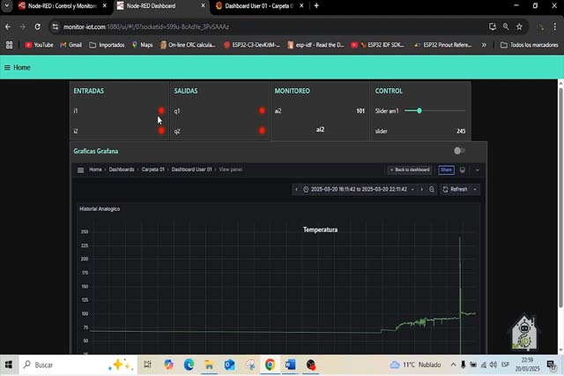Switch to the Dashboard User 01 browser tab
Viewport: 564px width, 376px height.
[256, 5]
